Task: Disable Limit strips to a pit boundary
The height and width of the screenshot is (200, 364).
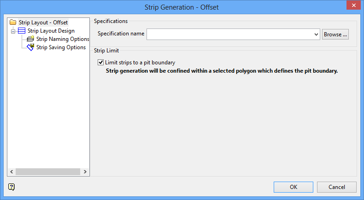Action: click(101, 62)
